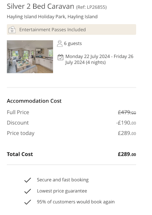Click the Lowest price guarantee text
152x215 pixels.
[x=62, y=191]
